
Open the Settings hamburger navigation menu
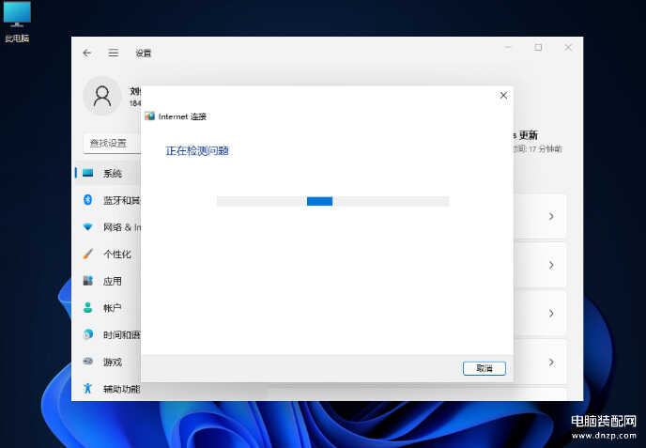point(114,53)
